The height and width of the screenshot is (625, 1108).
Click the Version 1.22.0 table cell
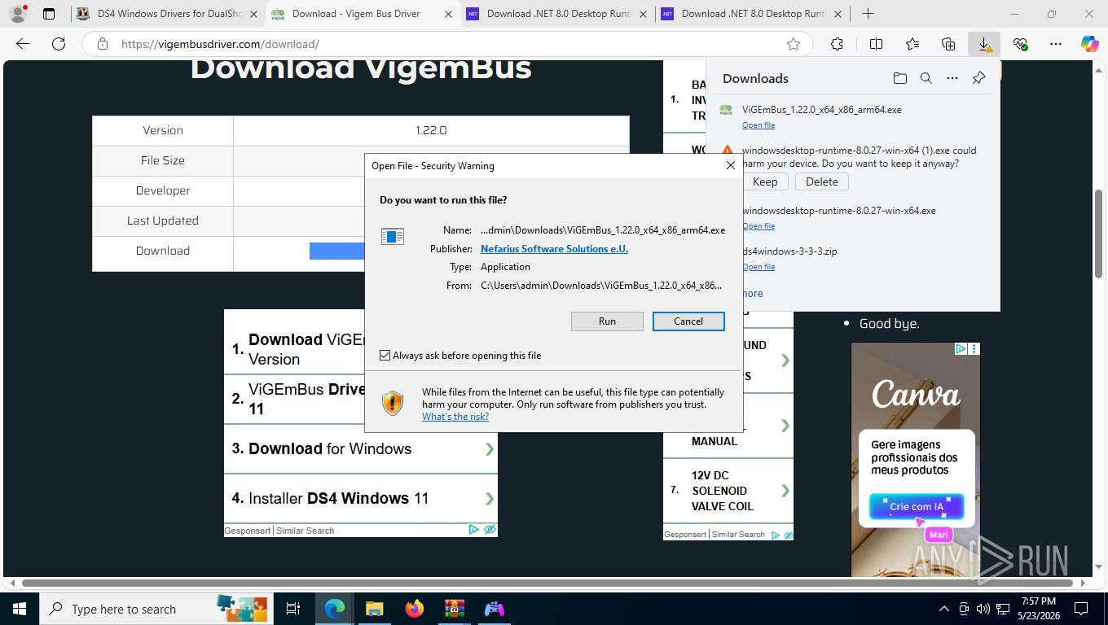coord(431,130)
